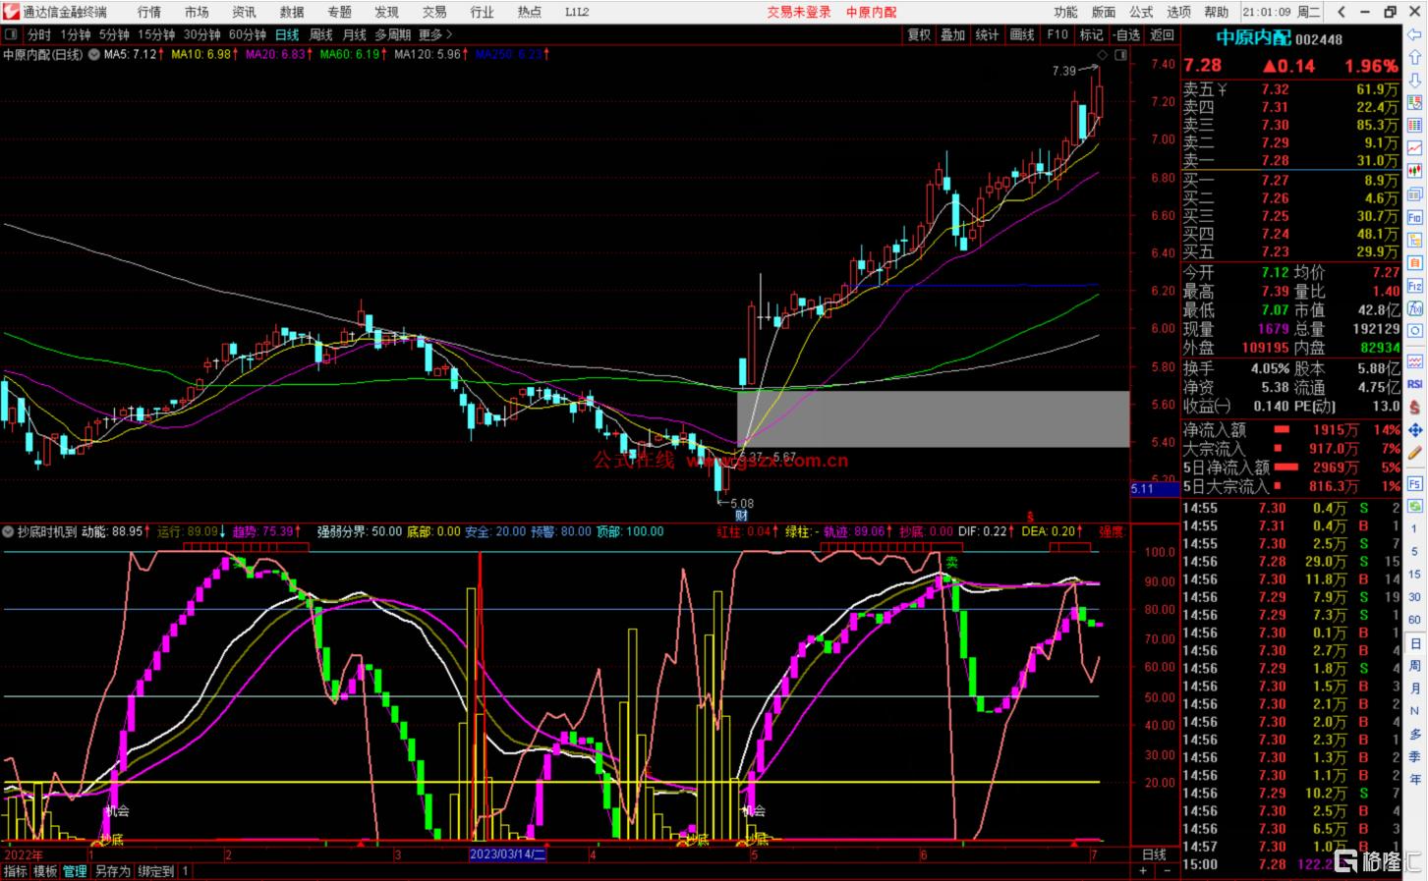Open the settings icon beside 抄底时机到 indicator
The width and height of the screenshot is (1428, 881).
point(9,531)
